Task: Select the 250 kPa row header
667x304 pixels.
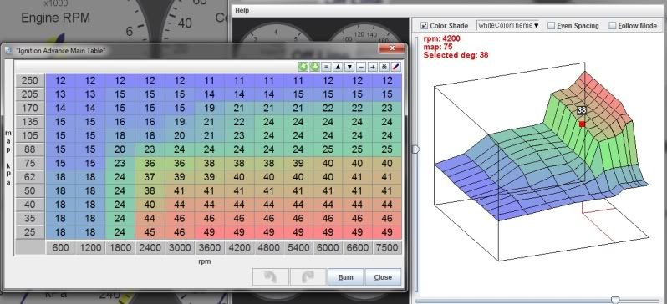Action: pos(30,80)
